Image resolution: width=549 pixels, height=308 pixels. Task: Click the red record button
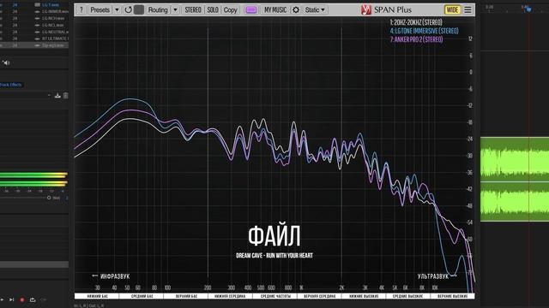pyautogui.click(x=22, y=299)
